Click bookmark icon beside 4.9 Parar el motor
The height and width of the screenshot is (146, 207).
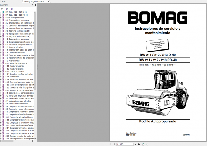3,61
